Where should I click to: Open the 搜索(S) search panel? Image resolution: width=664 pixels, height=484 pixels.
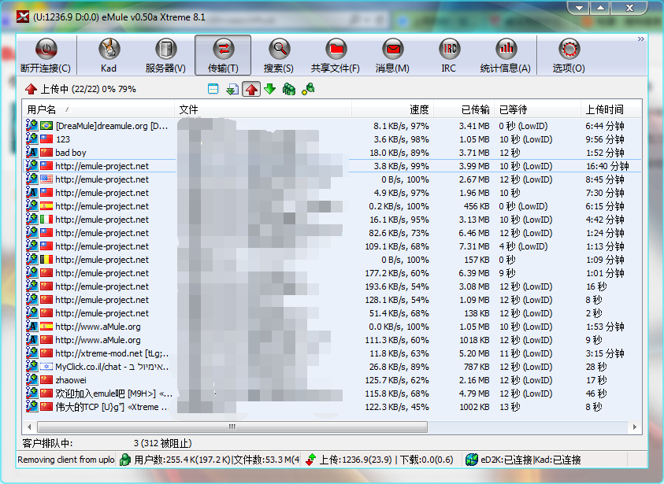coord(279,55)
